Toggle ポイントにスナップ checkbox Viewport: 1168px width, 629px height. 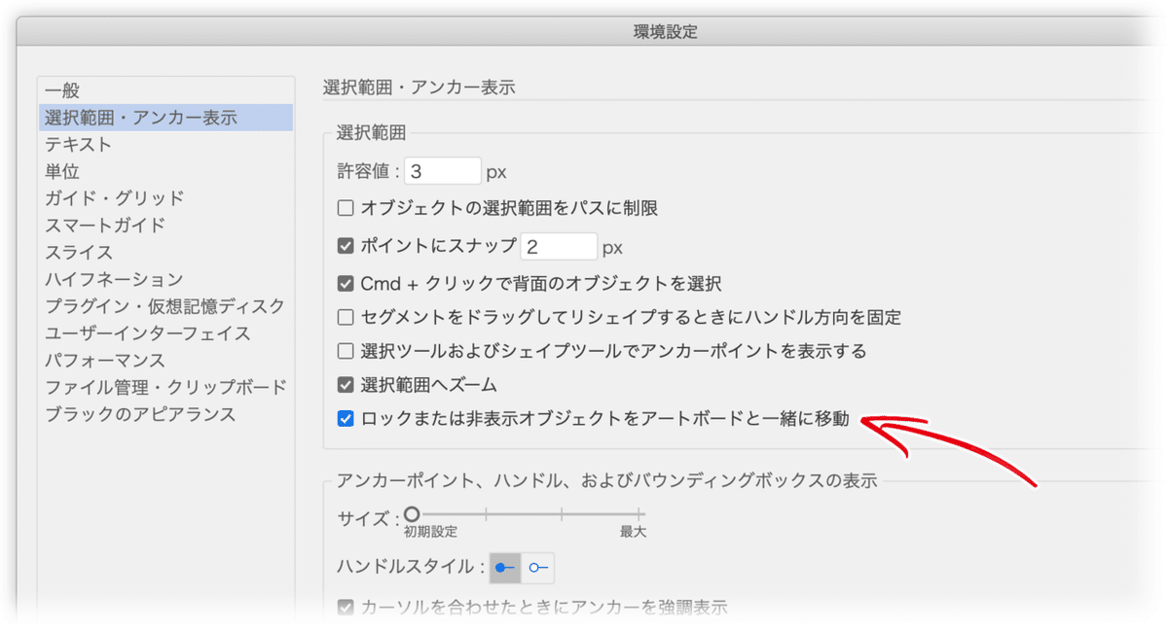coord(345,246)
